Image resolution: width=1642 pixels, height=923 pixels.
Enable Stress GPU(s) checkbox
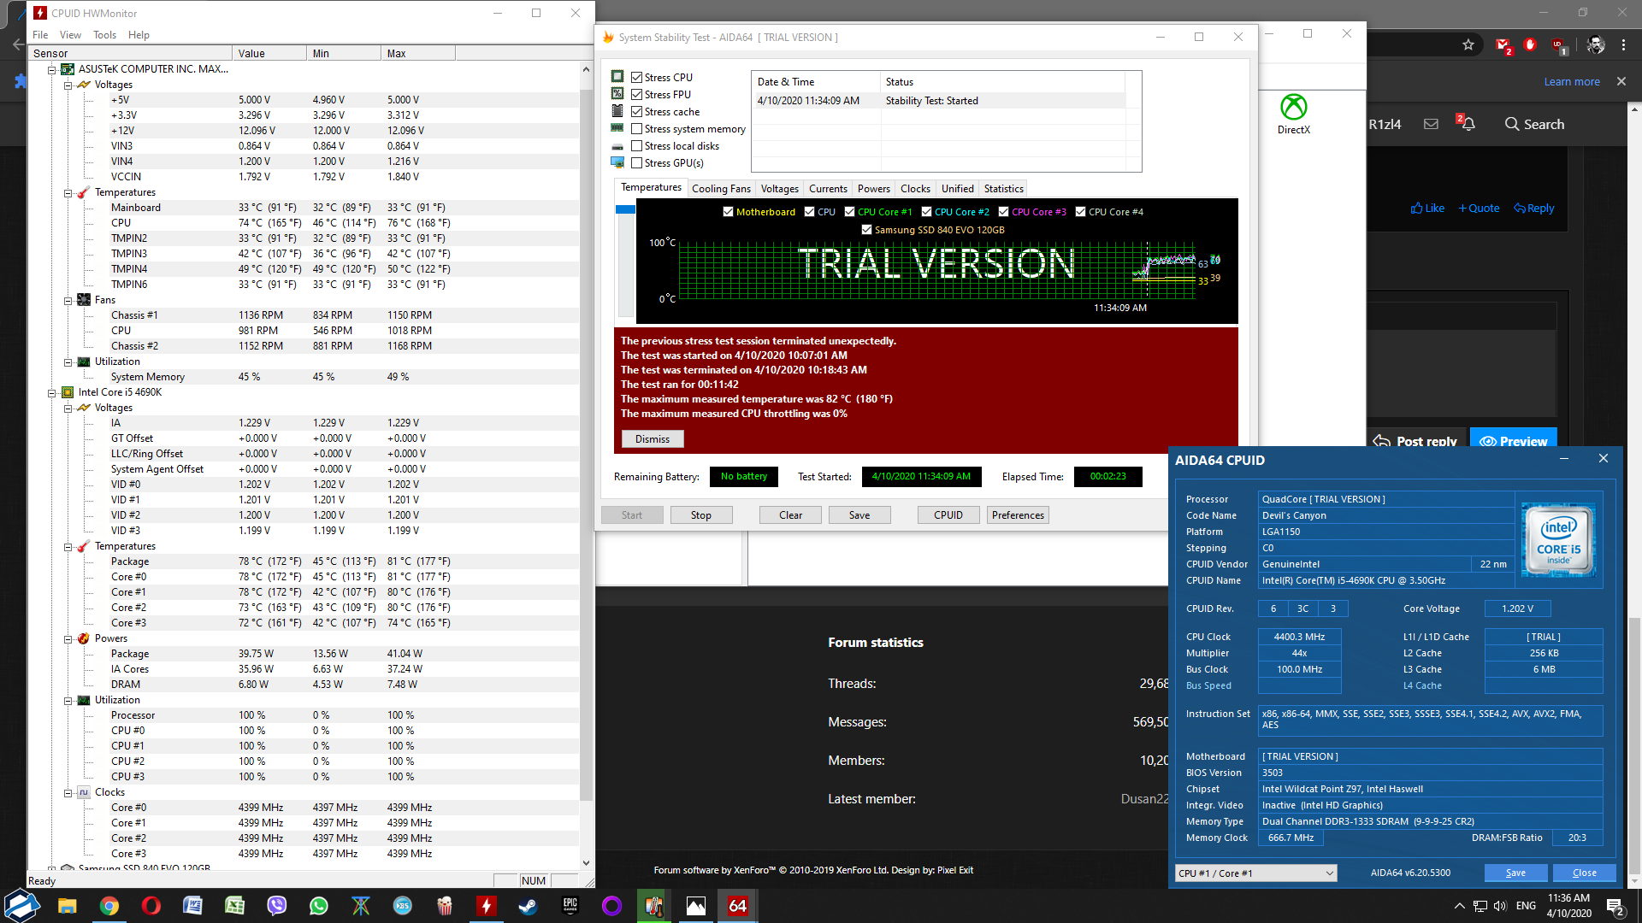pos(636,163)
